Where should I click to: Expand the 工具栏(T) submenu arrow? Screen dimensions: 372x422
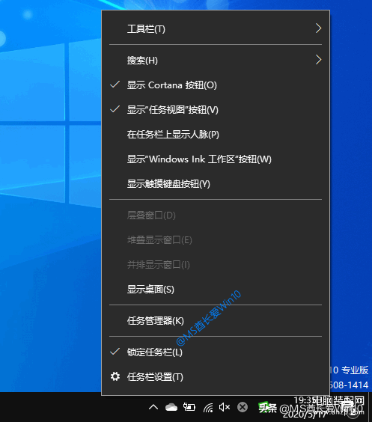(318, 28)
